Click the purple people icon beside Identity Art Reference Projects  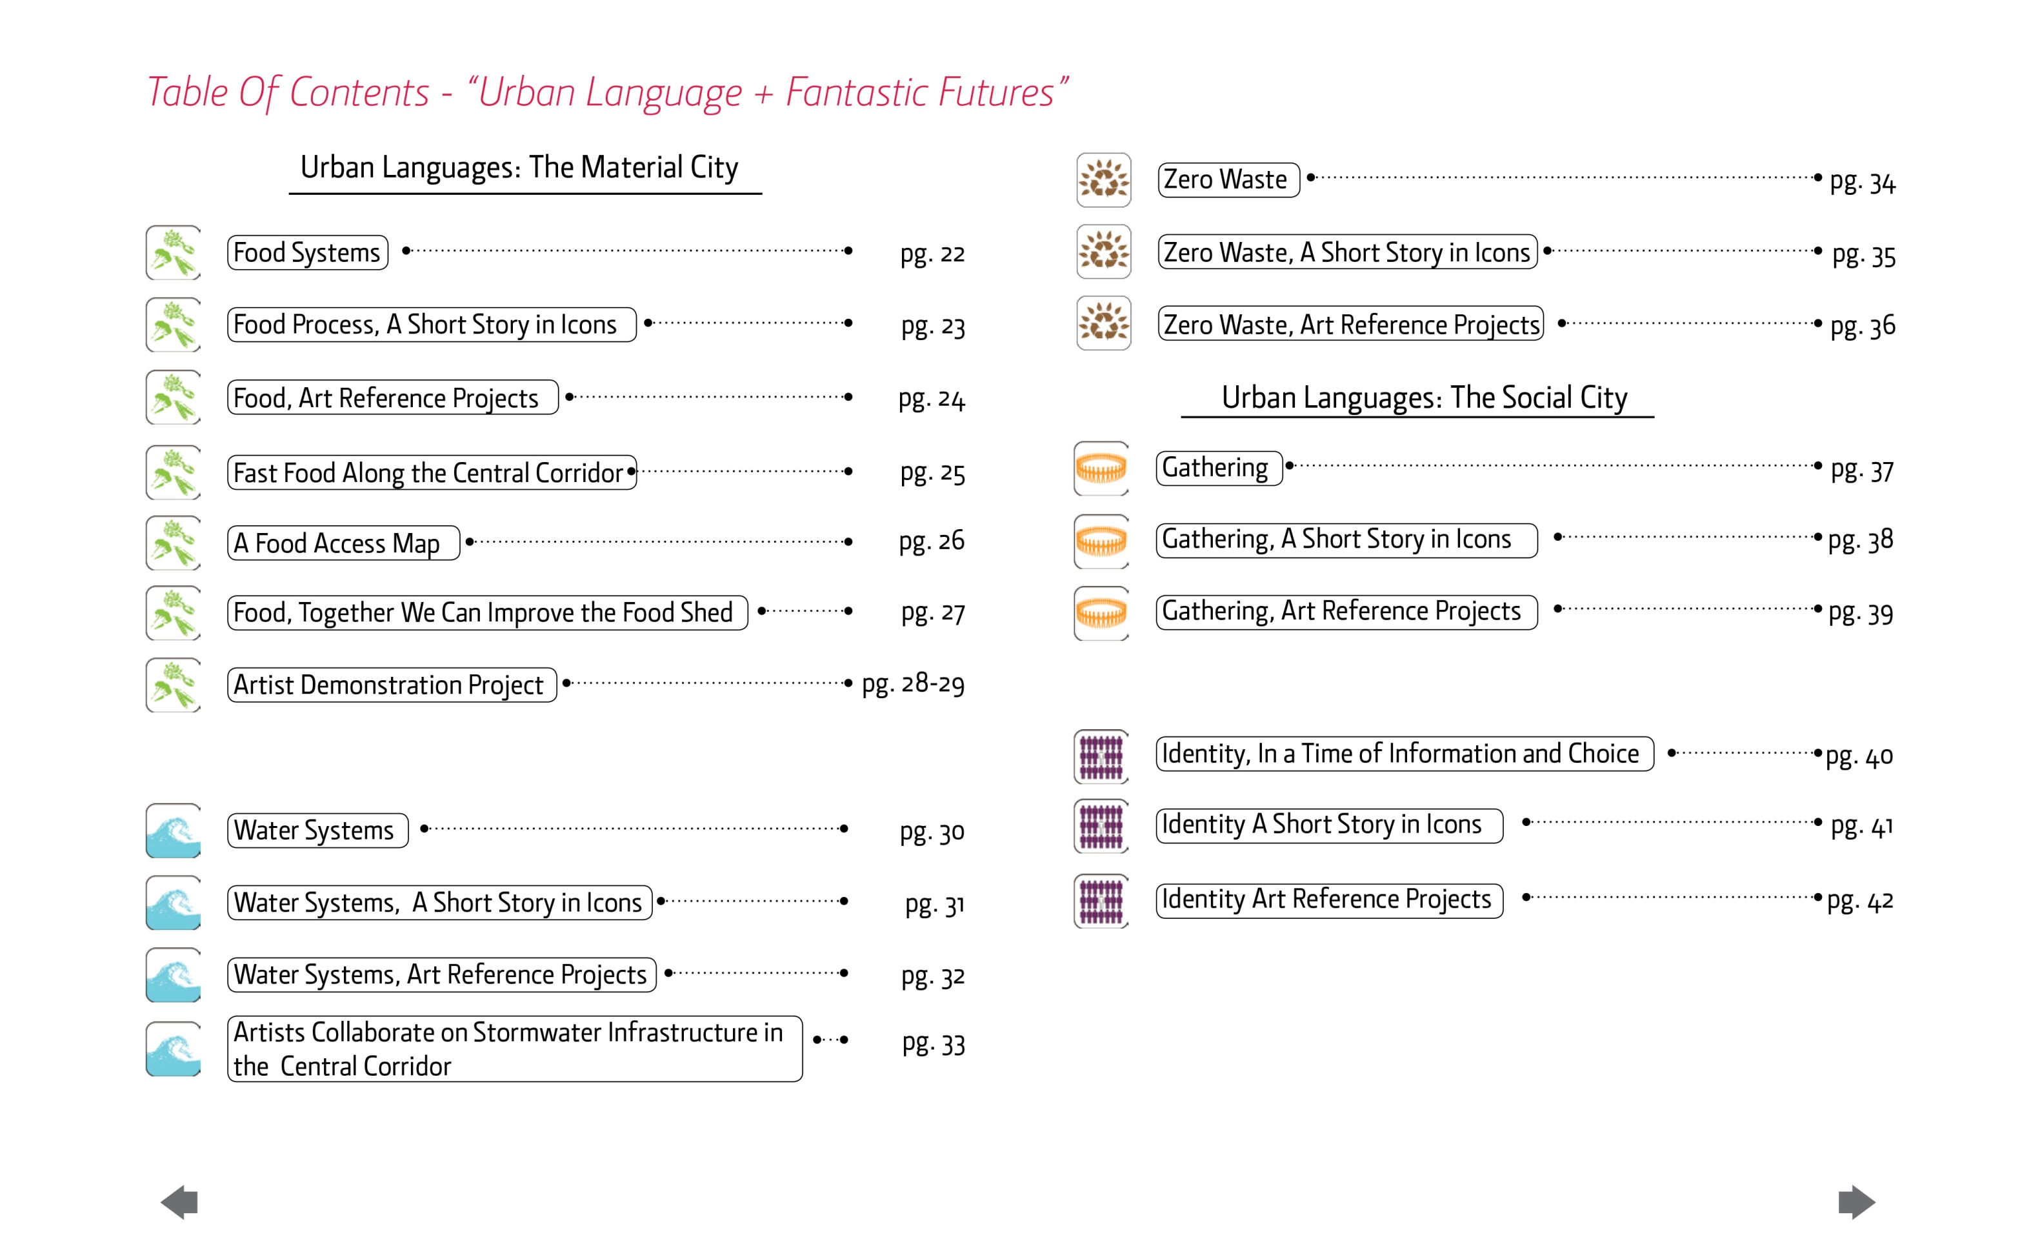[x=1101, y=900]
